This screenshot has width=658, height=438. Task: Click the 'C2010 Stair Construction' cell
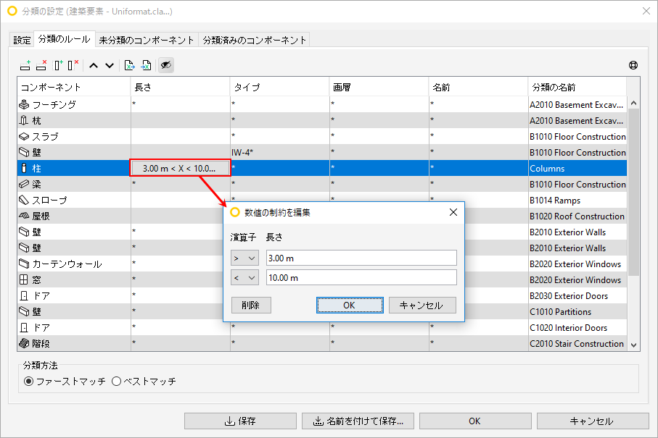tap(577, 343)
